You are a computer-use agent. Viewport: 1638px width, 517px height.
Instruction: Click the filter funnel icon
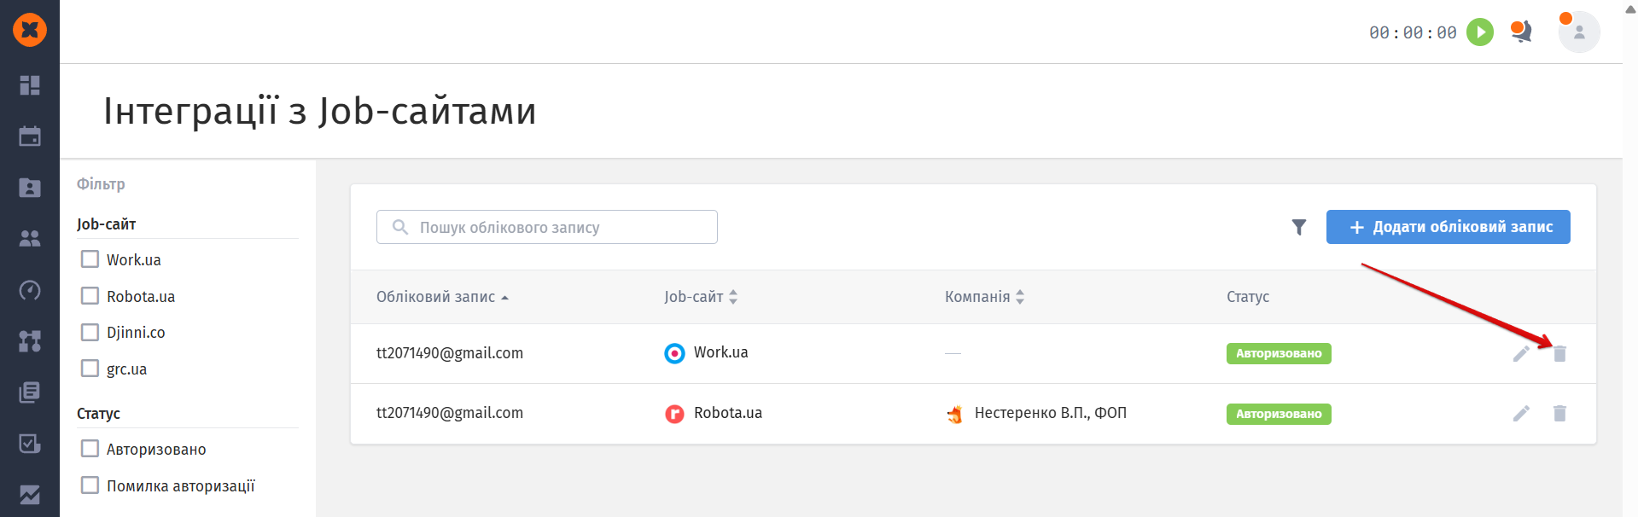pyautogui.click(x=1298, y=227)
